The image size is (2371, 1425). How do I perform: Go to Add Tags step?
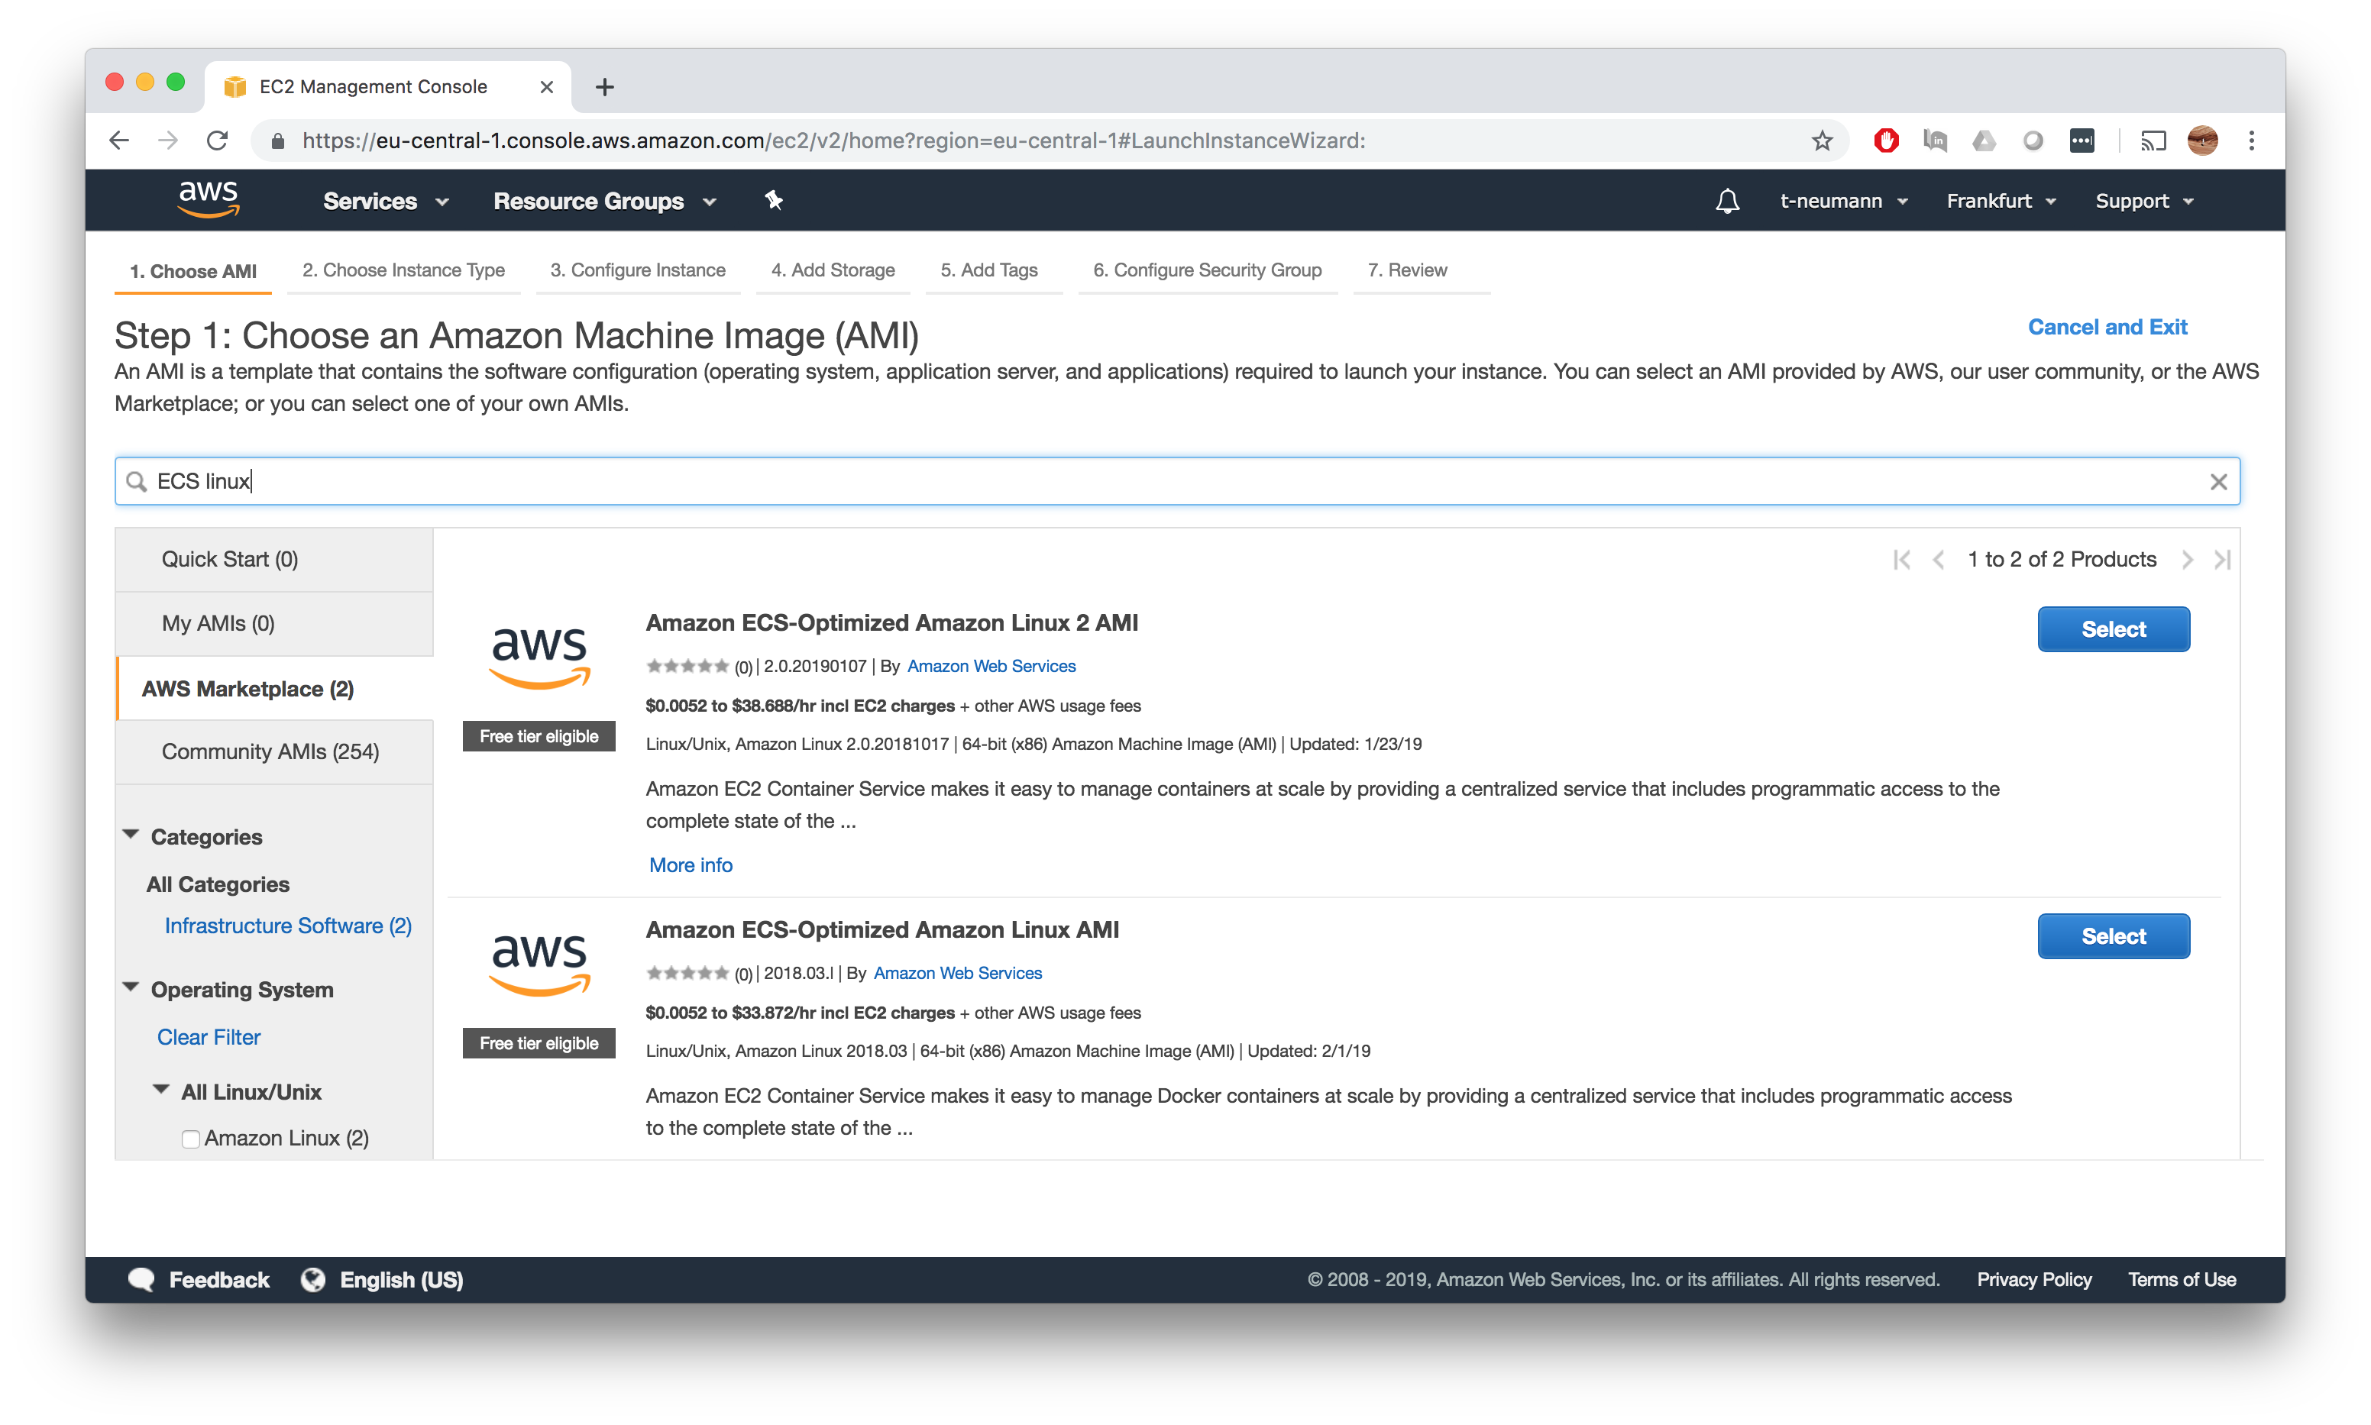[x=989, y=270]
